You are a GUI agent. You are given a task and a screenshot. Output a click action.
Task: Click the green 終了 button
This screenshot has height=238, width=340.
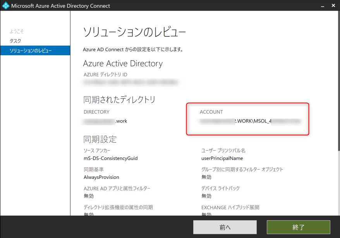[298, 227]
